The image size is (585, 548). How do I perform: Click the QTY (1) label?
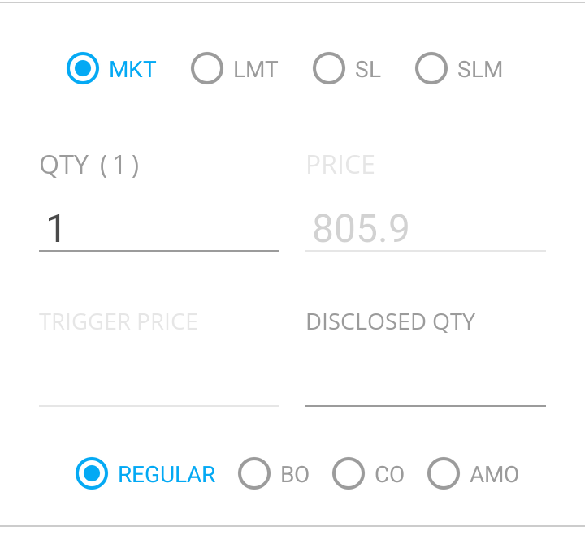[x=89, y=165]
